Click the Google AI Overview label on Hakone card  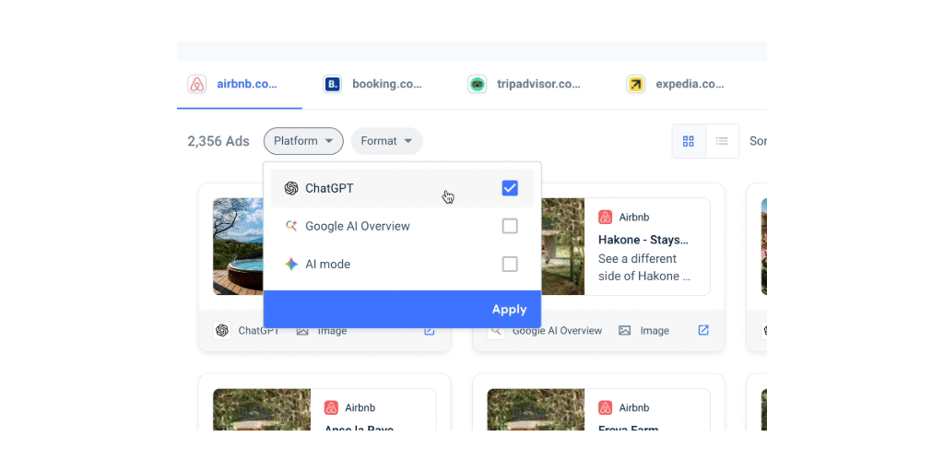tap(557, 331)
